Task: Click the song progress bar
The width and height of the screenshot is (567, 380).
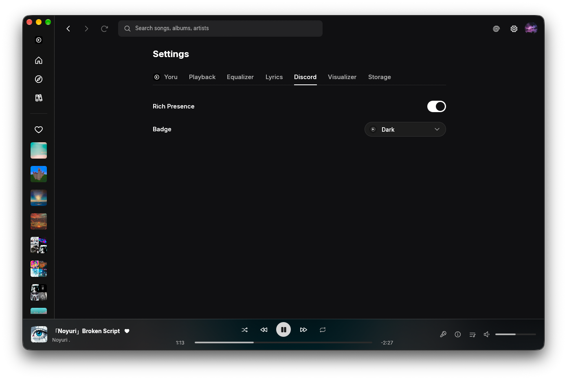Action: click(283, 342)
